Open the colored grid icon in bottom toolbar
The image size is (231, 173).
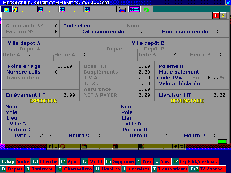[x=142, y=146]
